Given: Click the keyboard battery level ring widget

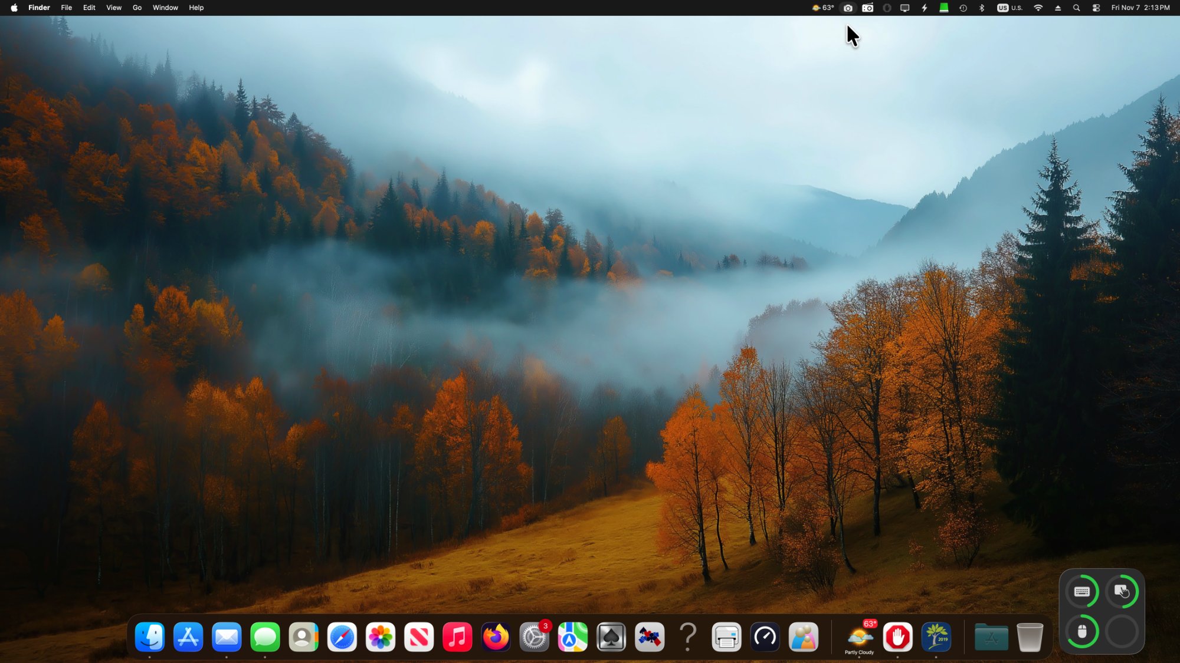Looking at the screenshot, I should 1081,592.
